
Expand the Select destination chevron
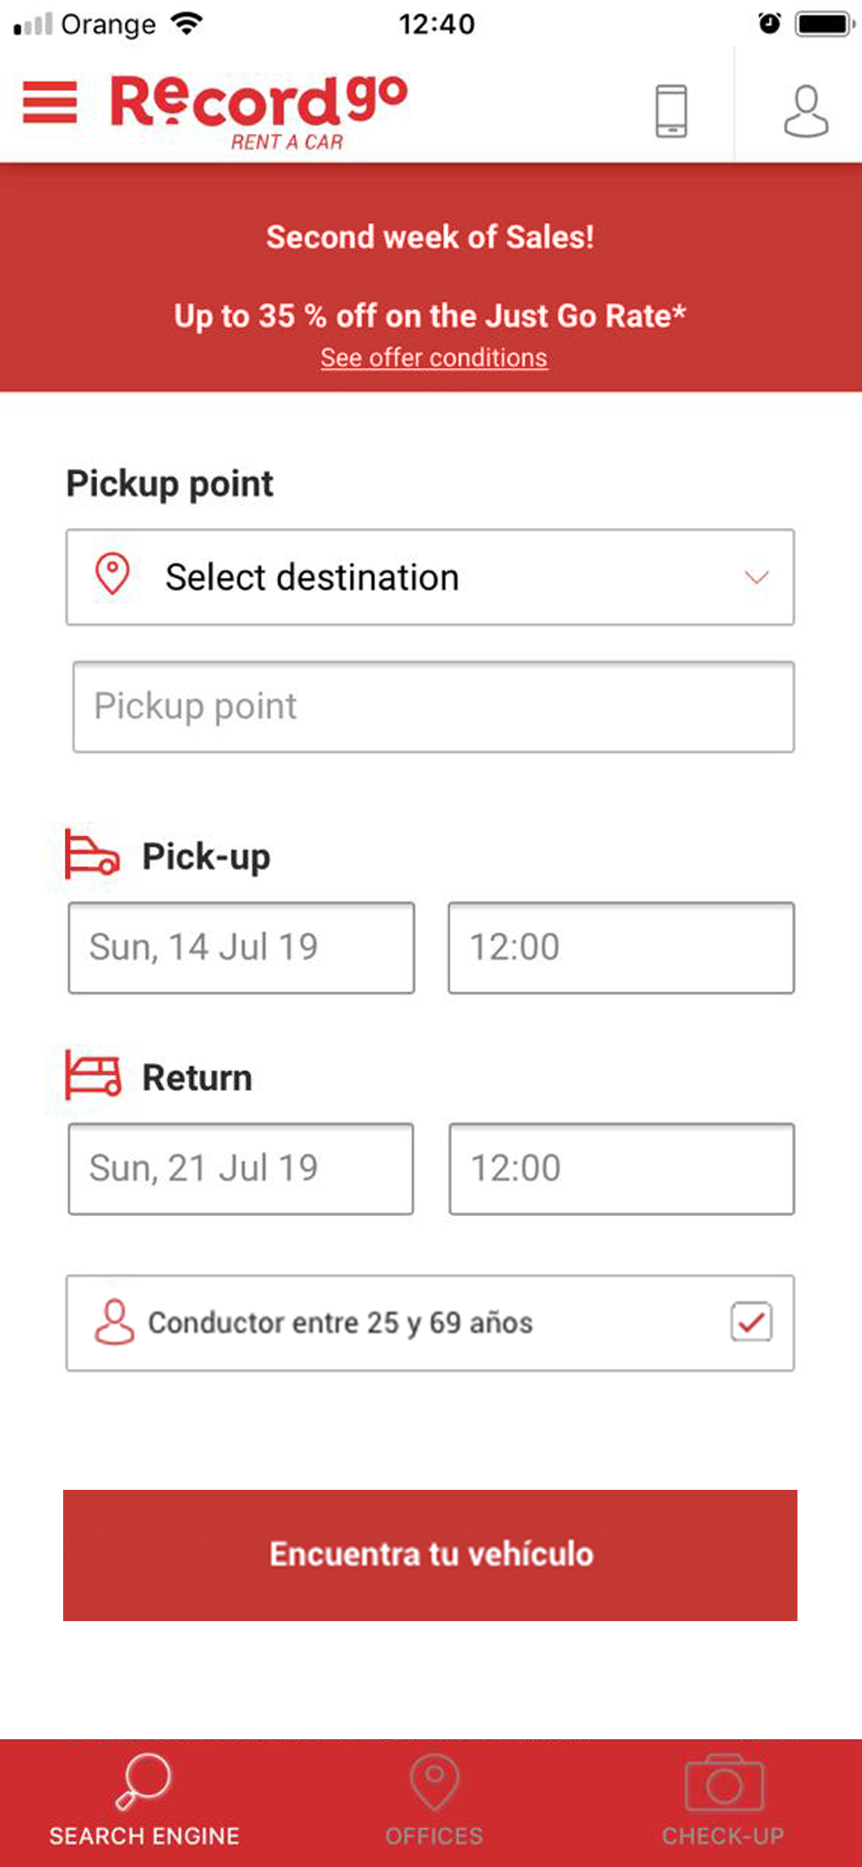757,578
